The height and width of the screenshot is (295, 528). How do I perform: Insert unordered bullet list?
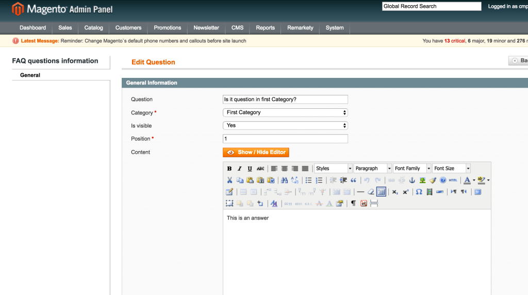coord(308,180)
